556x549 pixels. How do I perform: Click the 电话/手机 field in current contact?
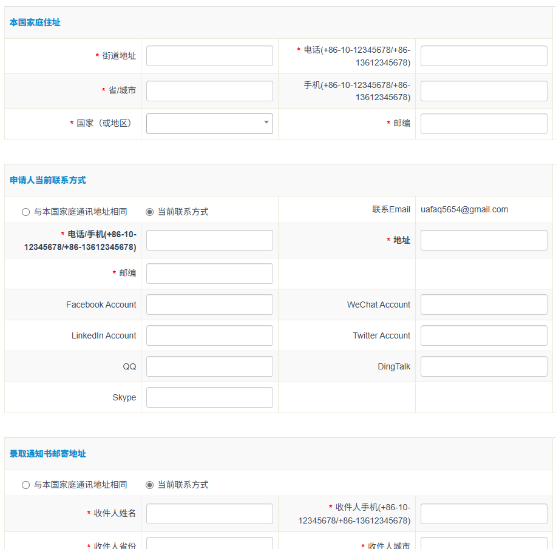click(x=209, y=240)
